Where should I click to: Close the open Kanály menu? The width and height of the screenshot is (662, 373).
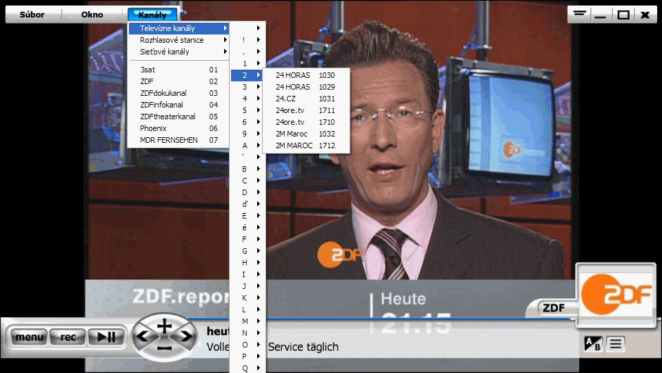point(152,14)
